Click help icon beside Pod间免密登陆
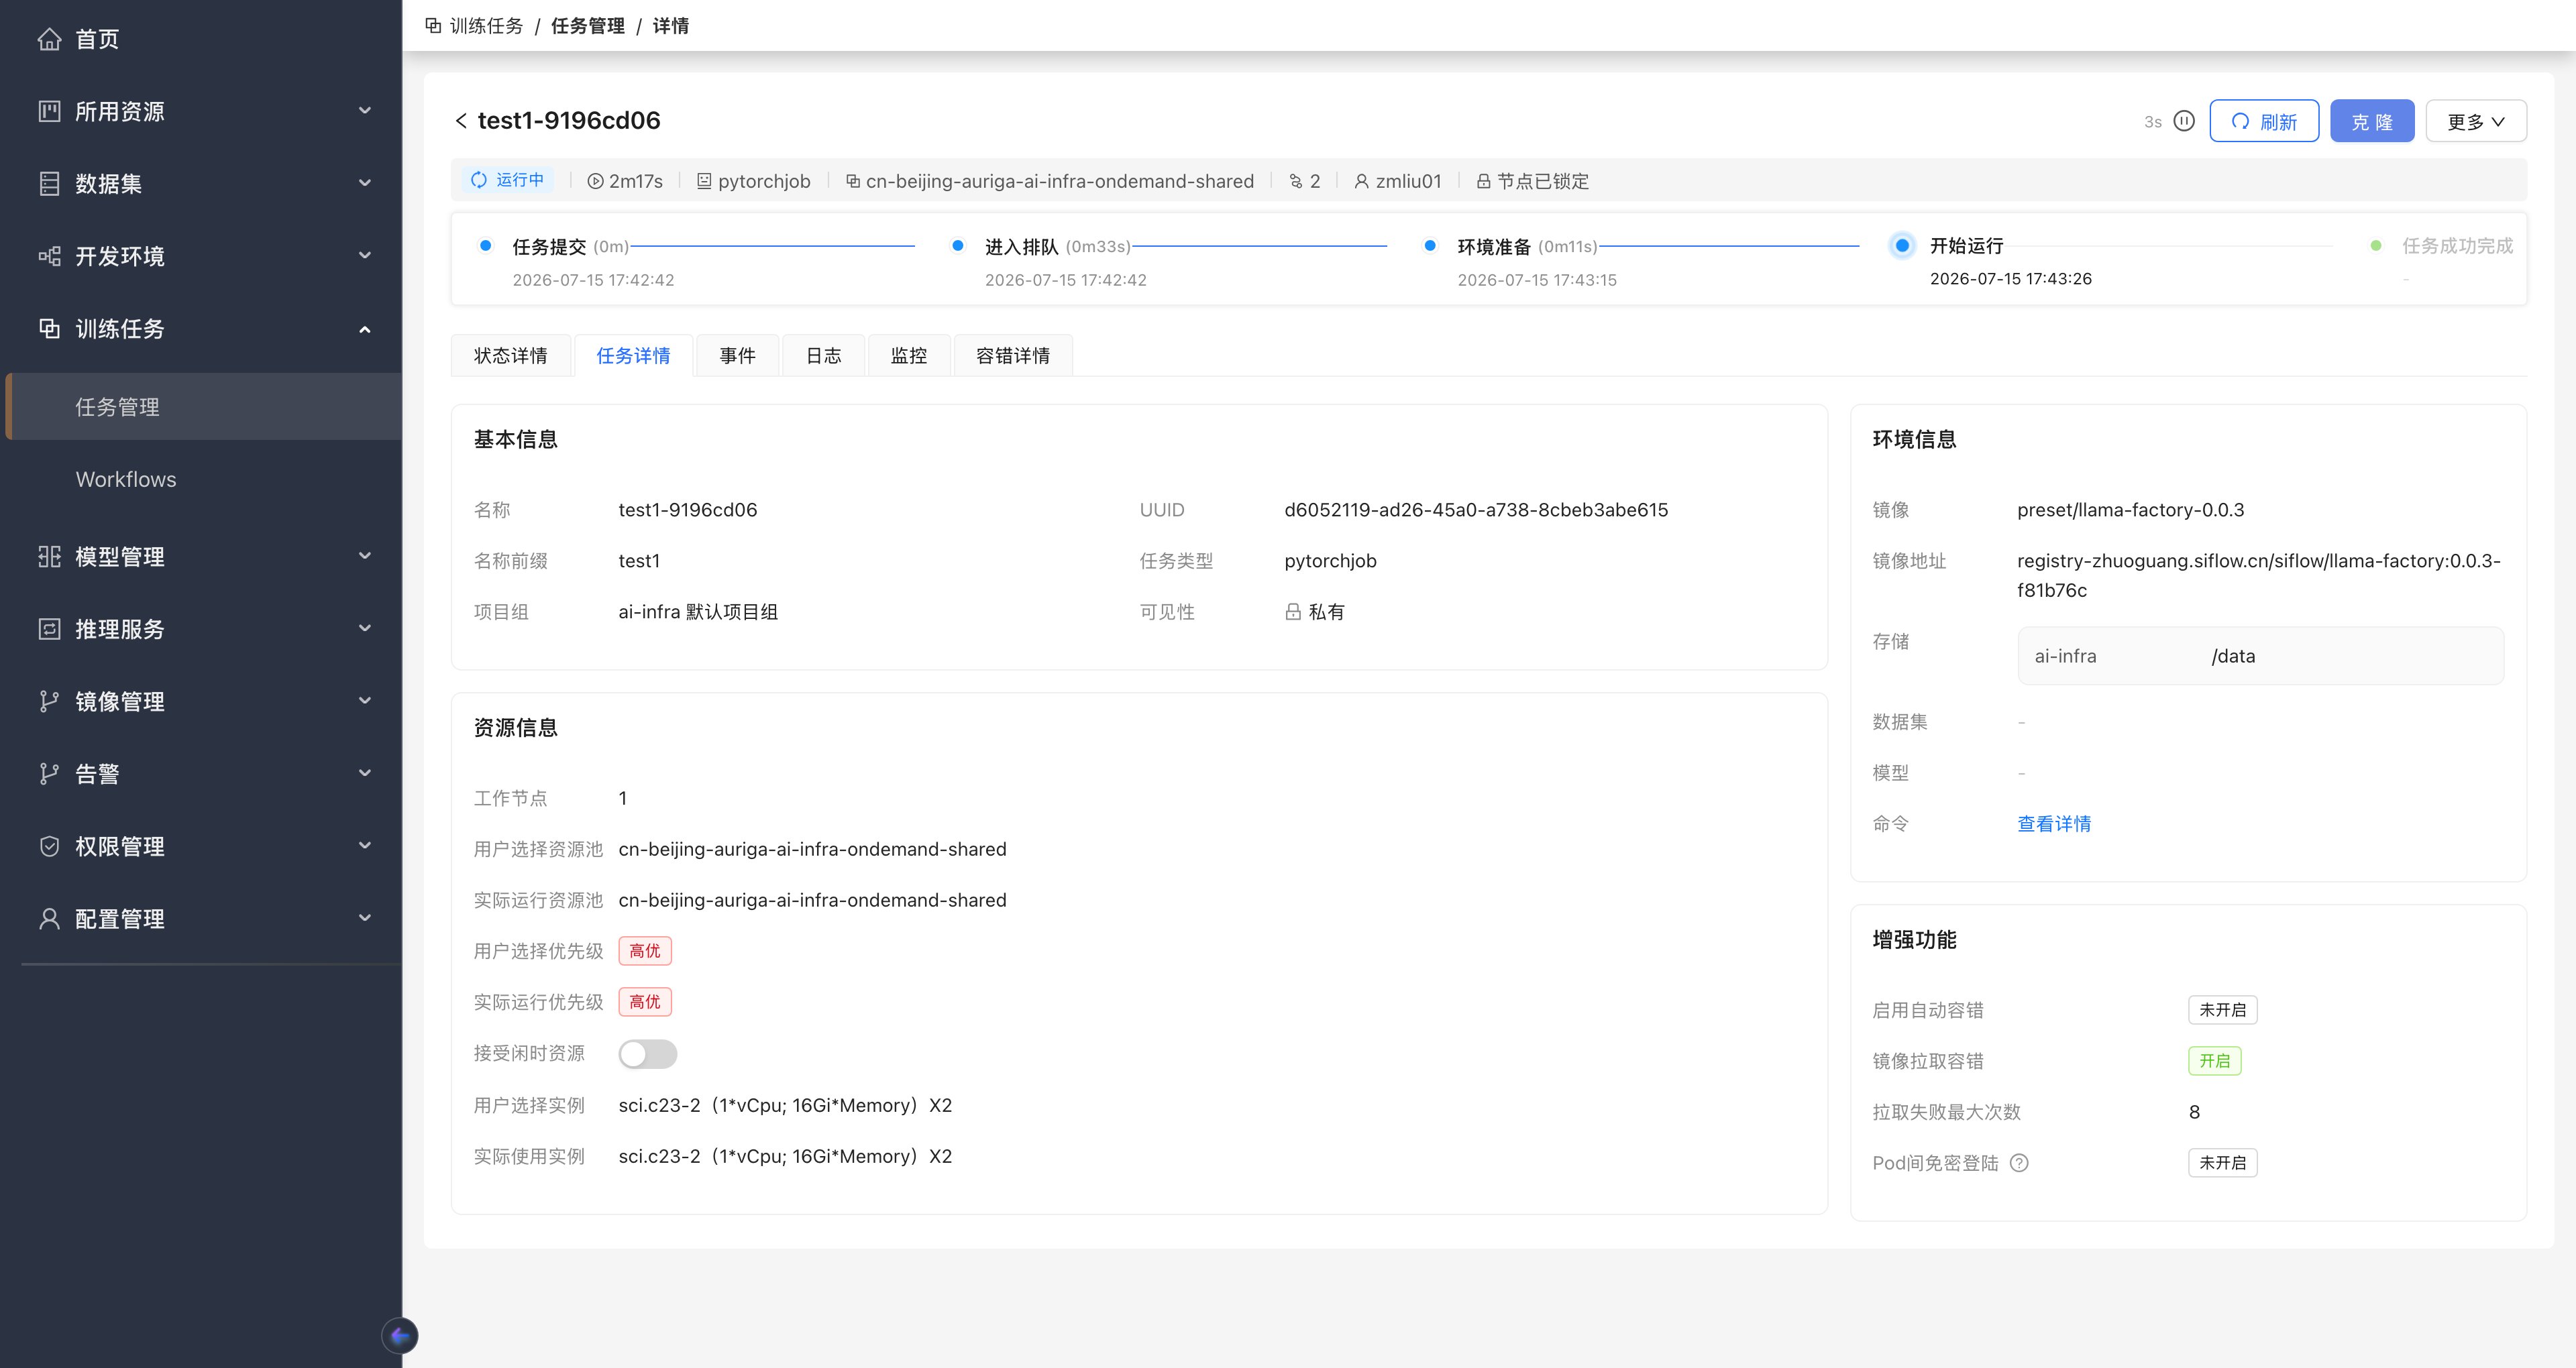This screenshot has height=1368, width=2576. coord(2019,1163)
